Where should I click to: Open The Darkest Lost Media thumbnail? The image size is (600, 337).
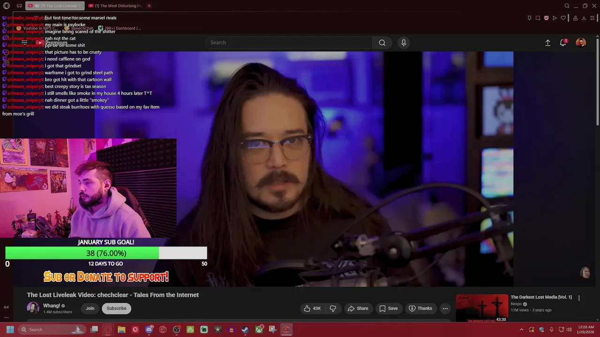482,308
